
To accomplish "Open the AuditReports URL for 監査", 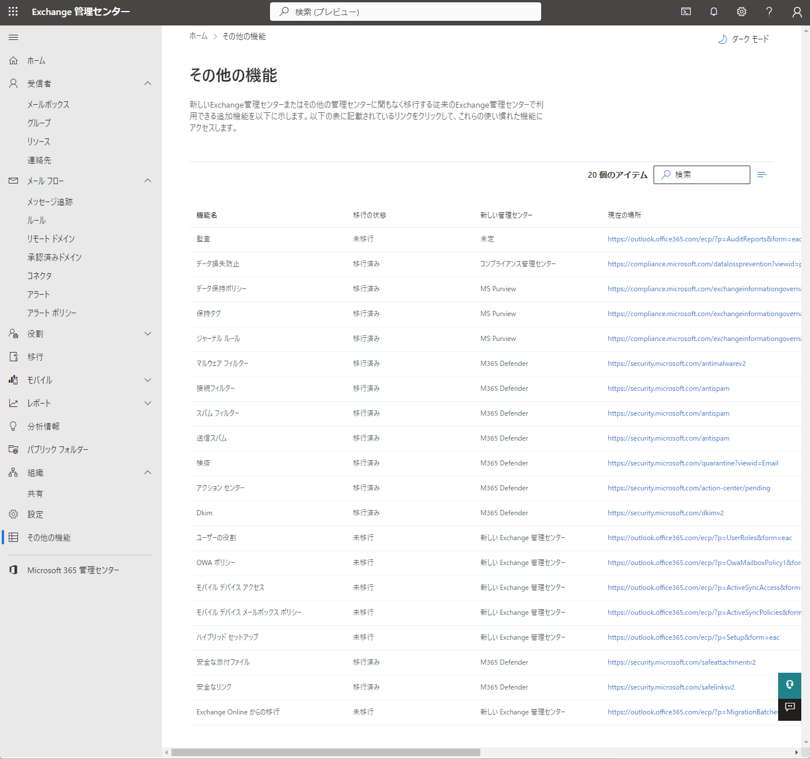I will pos(704,239).
